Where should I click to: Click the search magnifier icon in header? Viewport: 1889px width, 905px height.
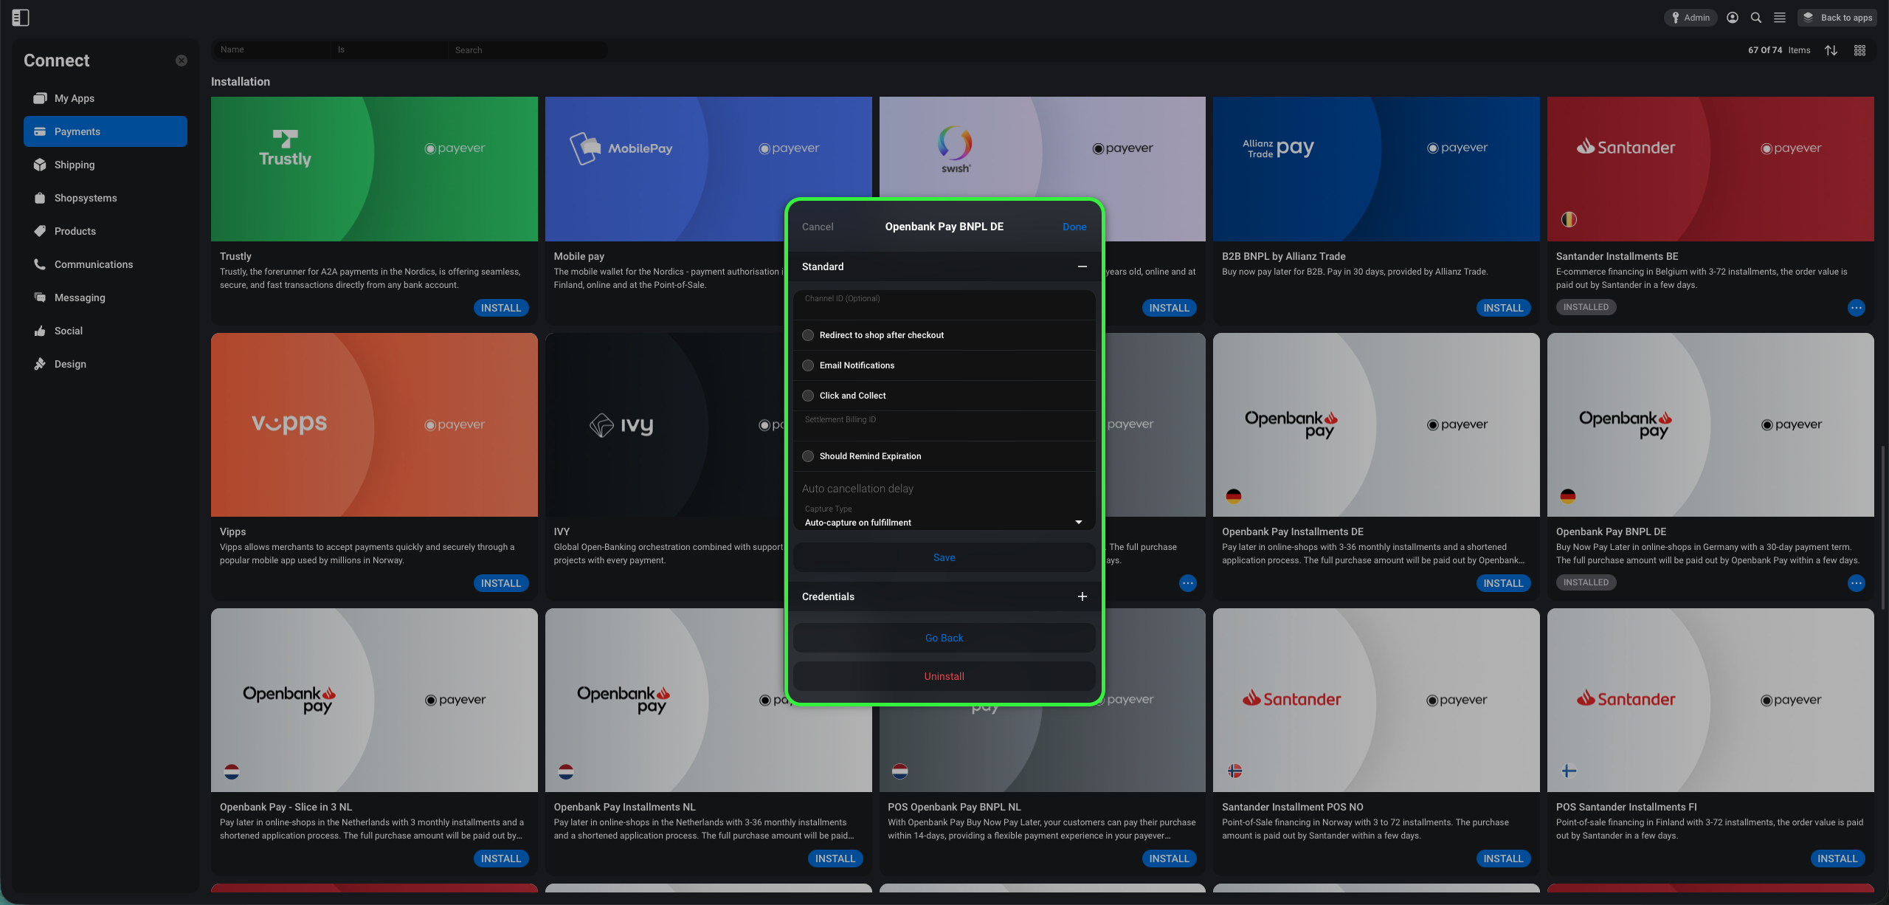[1756, 18]
